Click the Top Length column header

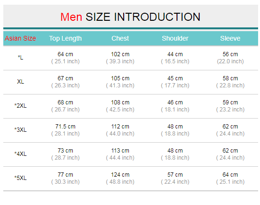pyautogui.click(x=65, y=39)
